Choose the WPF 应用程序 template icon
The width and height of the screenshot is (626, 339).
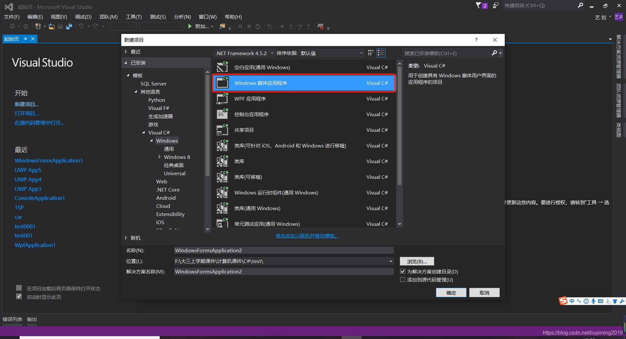(x=223, y=99)
